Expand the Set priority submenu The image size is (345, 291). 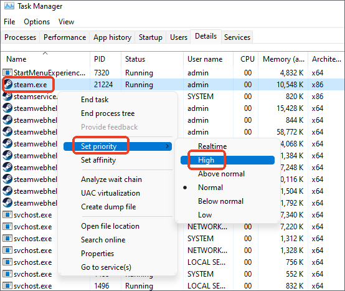click(x=118, y=146)
